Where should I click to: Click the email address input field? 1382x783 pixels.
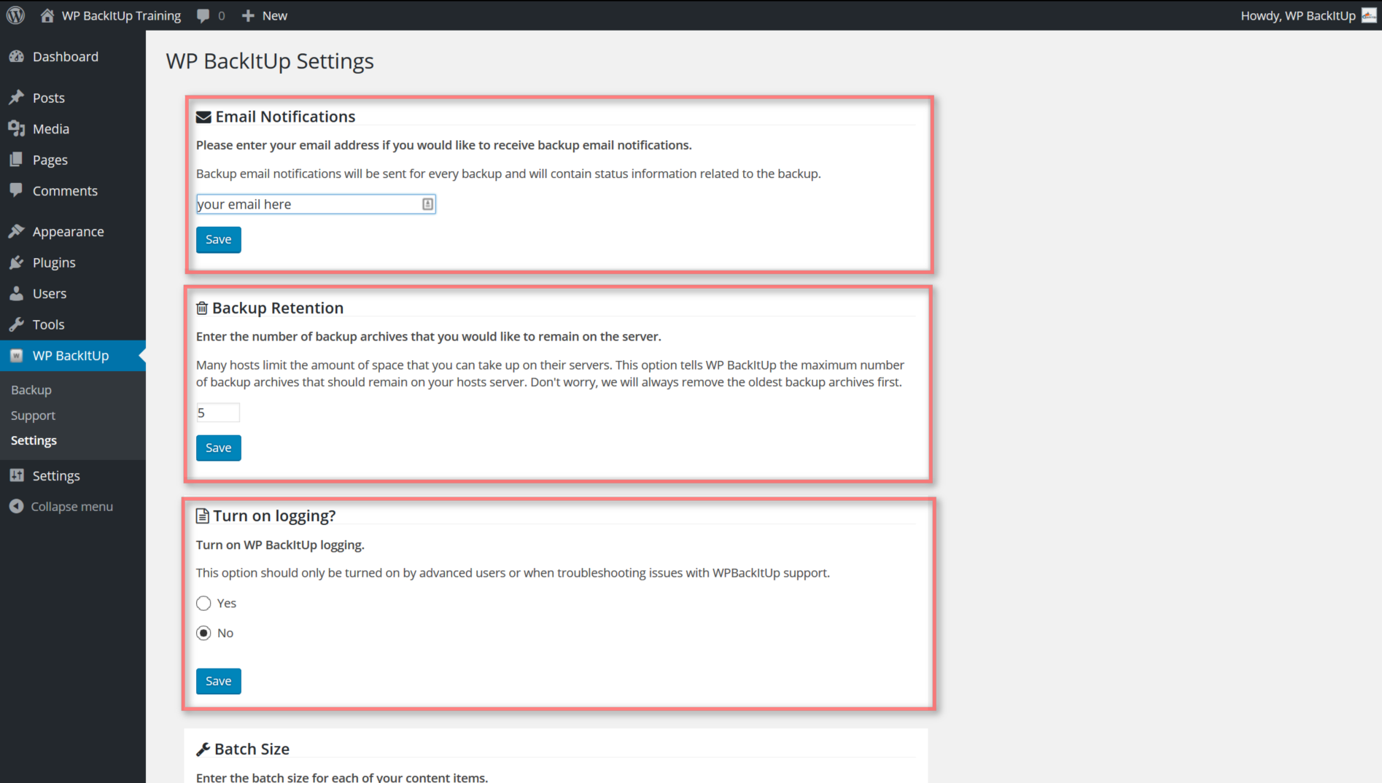[316, 204]
